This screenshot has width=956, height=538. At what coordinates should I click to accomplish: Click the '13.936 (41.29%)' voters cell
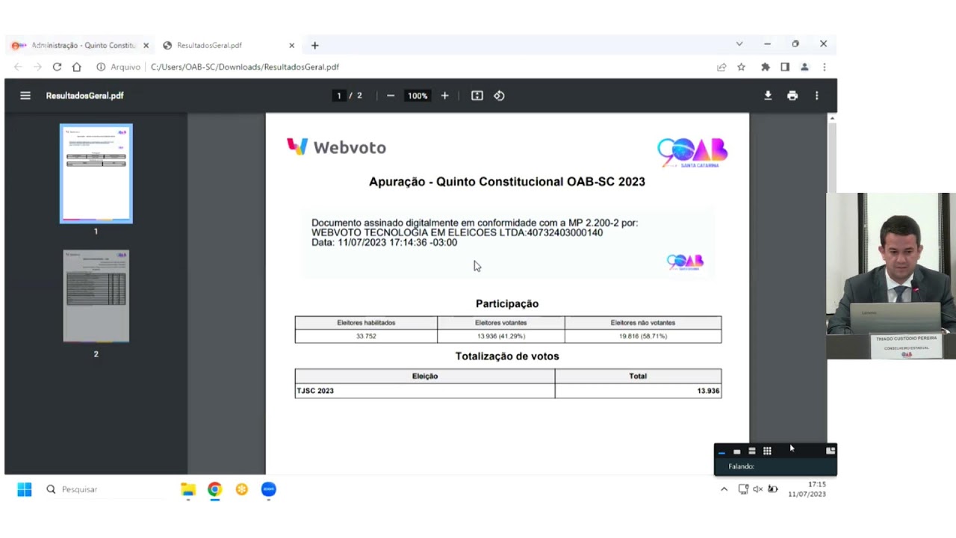click(x=500, y=336)
